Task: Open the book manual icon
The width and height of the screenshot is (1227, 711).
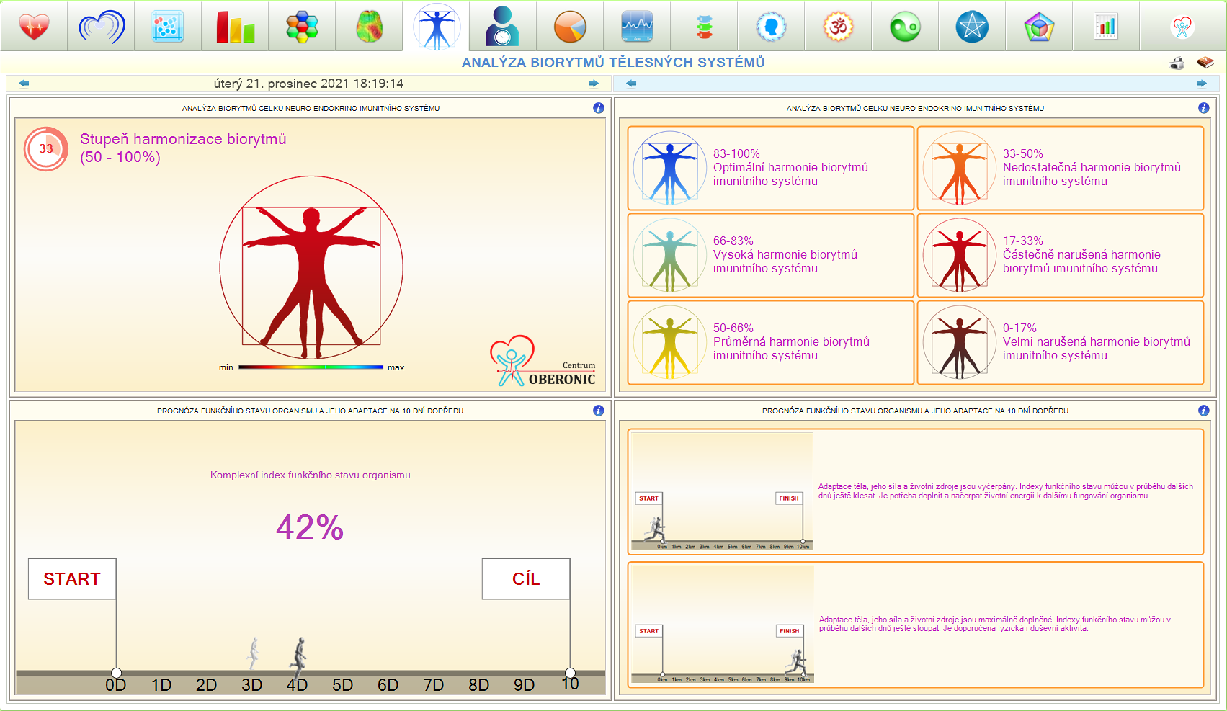Action: click(1205, 63)
